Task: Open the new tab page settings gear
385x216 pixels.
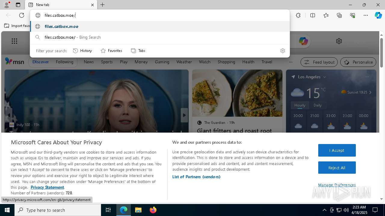Action: (x=339, y=41)
